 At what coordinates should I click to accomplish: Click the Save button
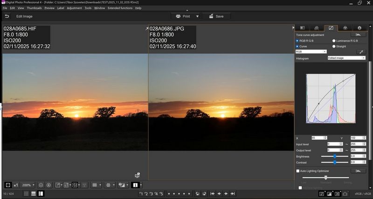(x=216, y=16)
